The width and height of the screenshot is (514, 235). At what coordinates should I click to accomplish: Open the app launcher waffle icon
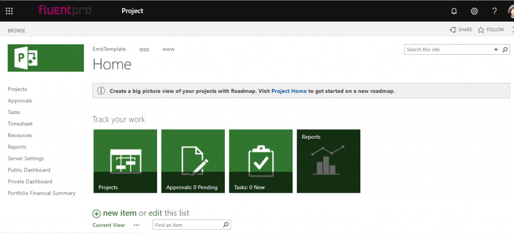click(9, 11)
